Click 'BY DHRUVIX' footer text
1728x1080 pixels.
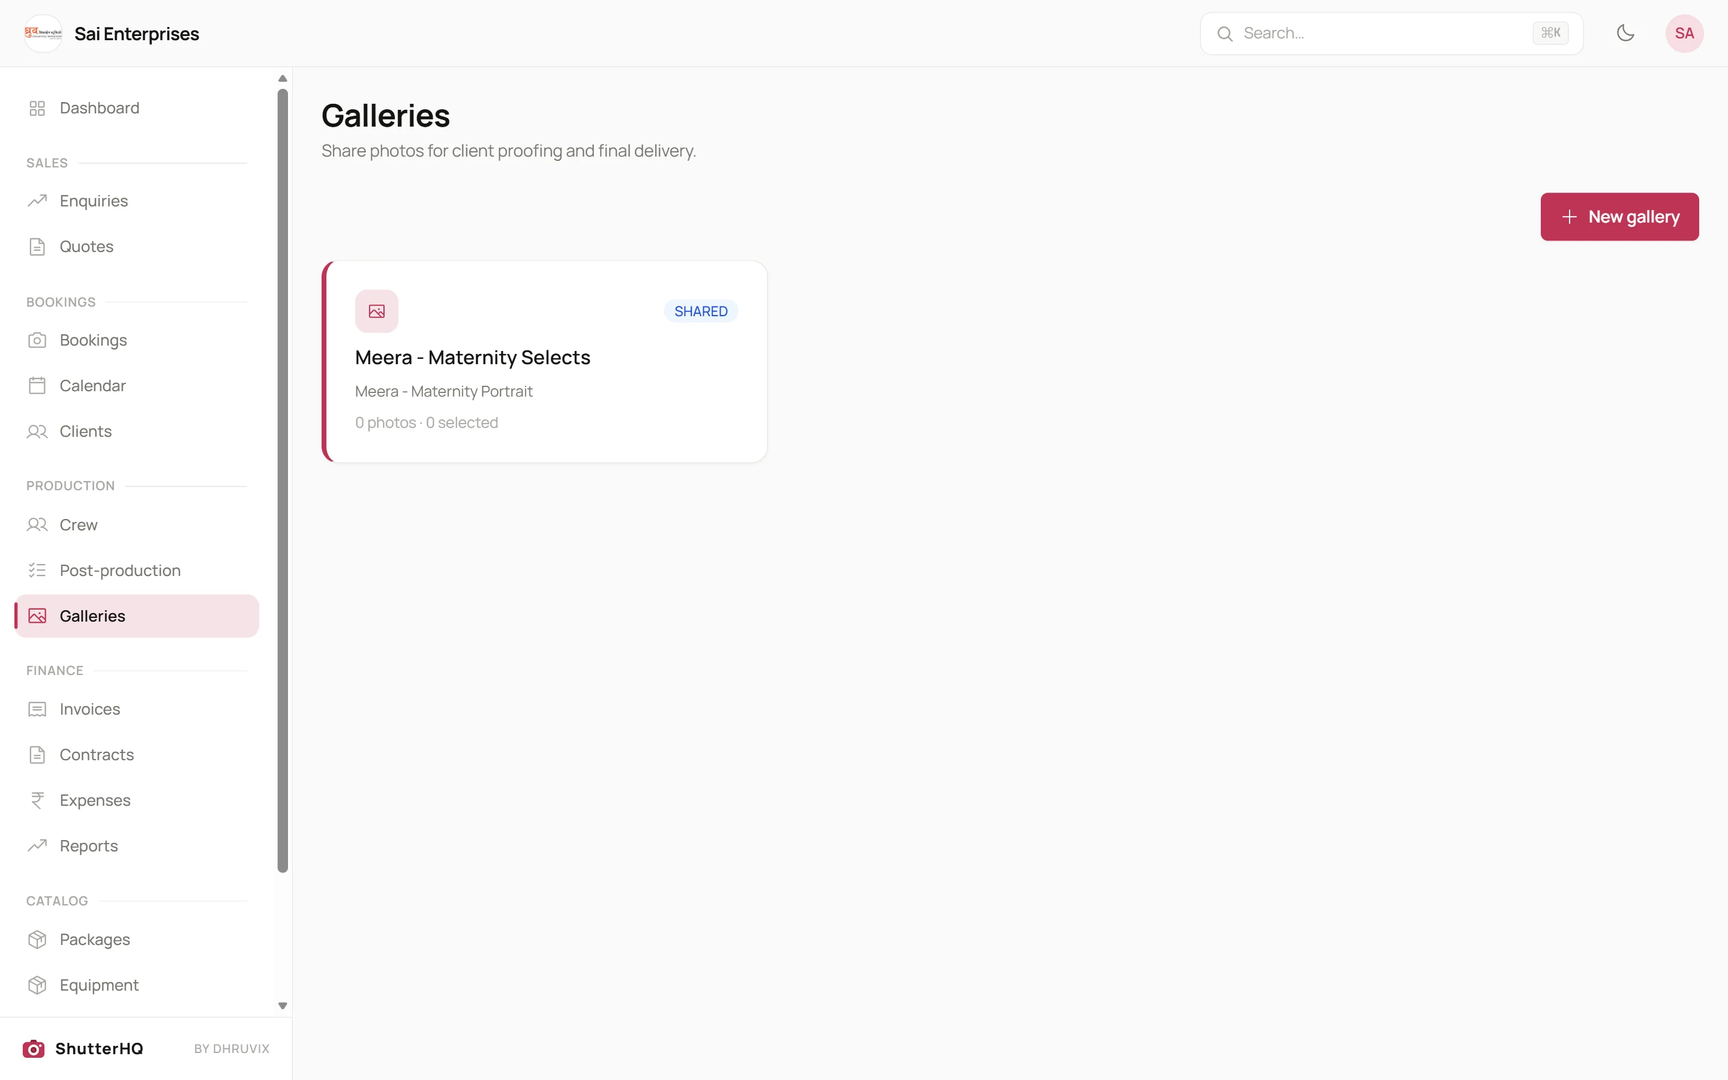tap(232, 1049)
